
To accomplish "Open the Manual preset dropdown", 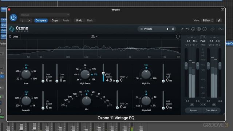I will pyautogui.click(x=44, y=15).
